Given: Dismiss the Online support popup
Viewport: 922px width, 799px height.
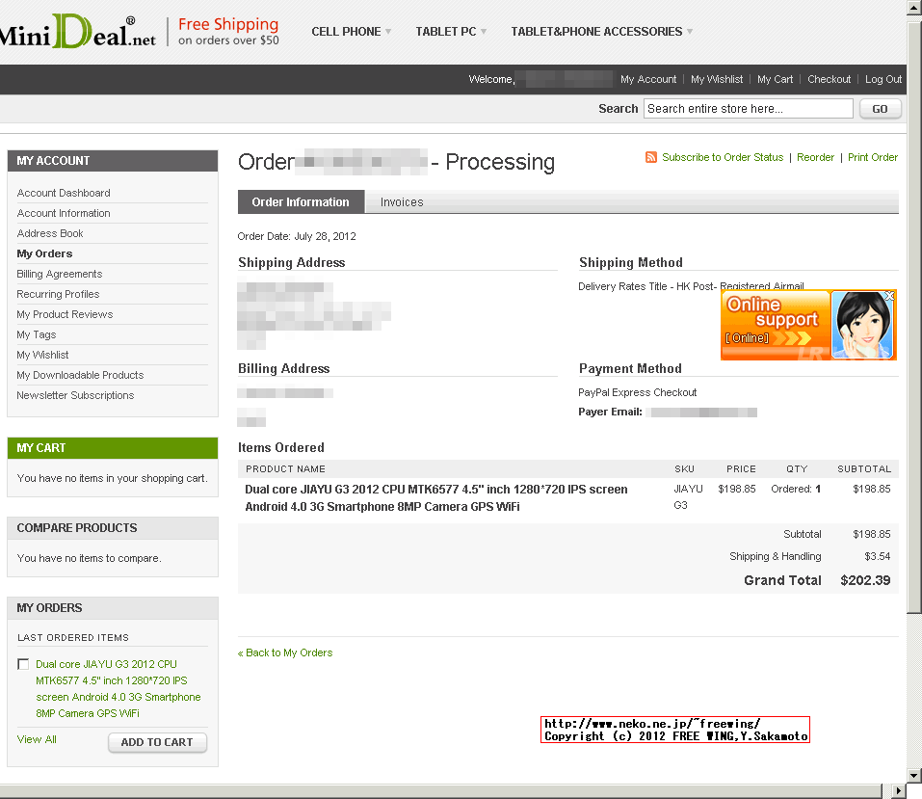Looking at the screenshot, I should (x=888, y=295).
